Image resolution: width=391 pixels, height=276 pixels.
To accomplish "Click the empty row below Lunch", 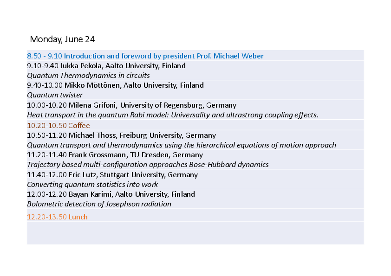I will pyautogui.click(x=195, y=233).
